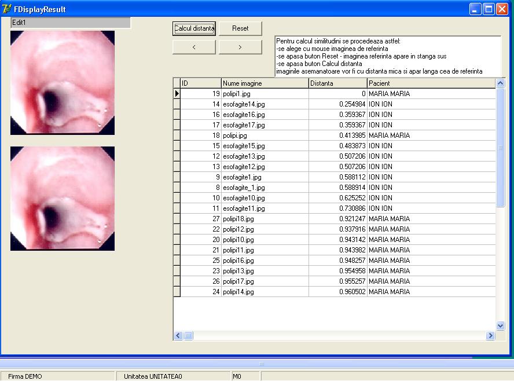Click the Edit1 text field
The width and height of the screenshot is (514, 381).
tap(71, 23)
